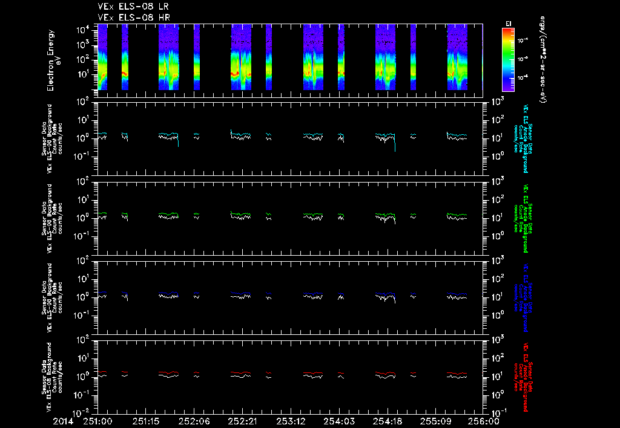
Task: Click the left axis label of the cyan panel
Action: pyautogui.click(x=52, y=139)
